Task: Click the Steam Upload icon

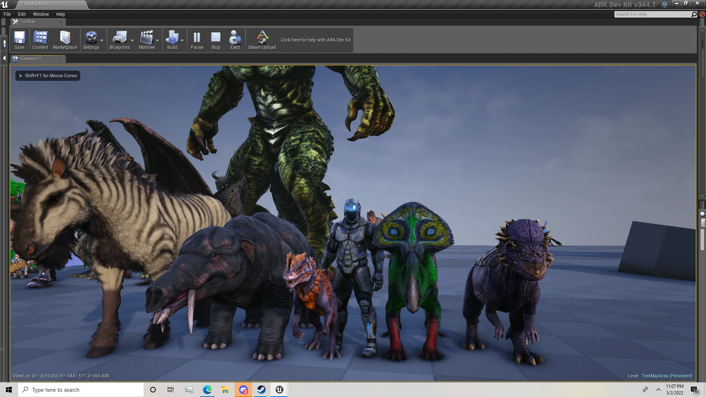Action: (x=262, y=38)
